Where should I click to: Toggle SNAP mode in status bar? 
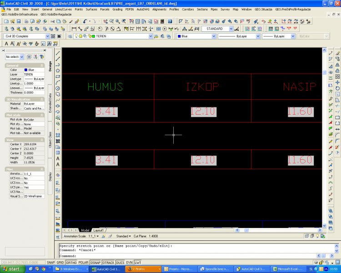(50, 263)
